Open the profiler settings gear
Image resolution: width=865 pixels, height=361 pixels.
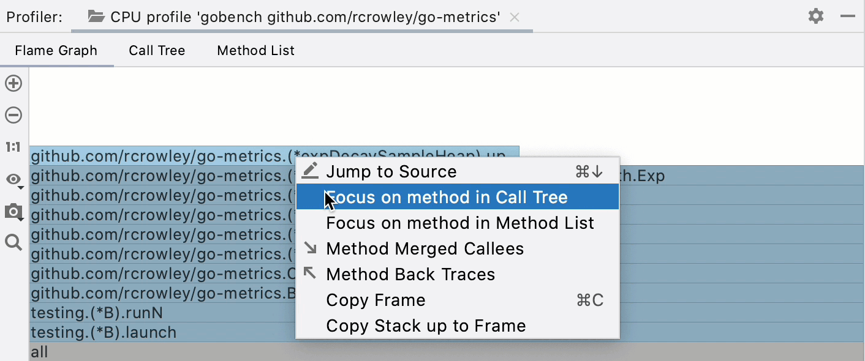click(x=816, y=17)
